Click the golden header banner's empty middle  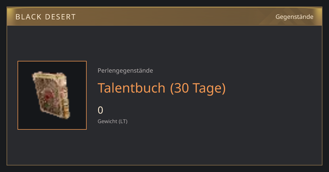pos(175,17)
